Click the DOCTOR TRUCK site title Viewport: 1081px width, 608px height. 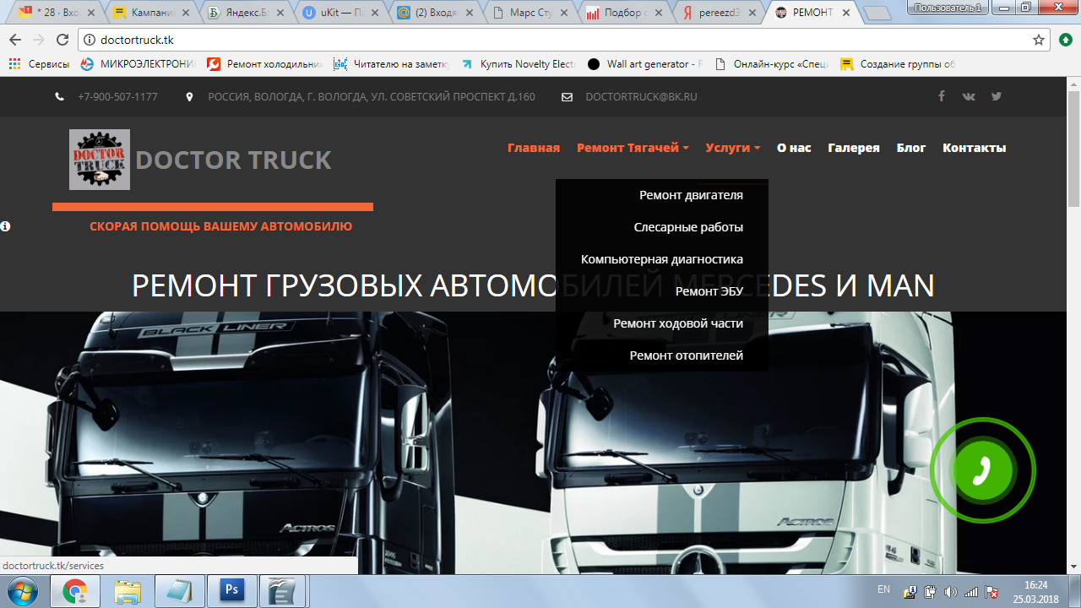pyautogui.click(x=233, y=160)
